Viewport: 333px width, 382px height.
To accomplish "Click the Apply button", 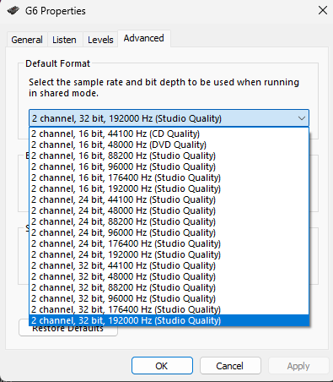I will coord(298,366).
